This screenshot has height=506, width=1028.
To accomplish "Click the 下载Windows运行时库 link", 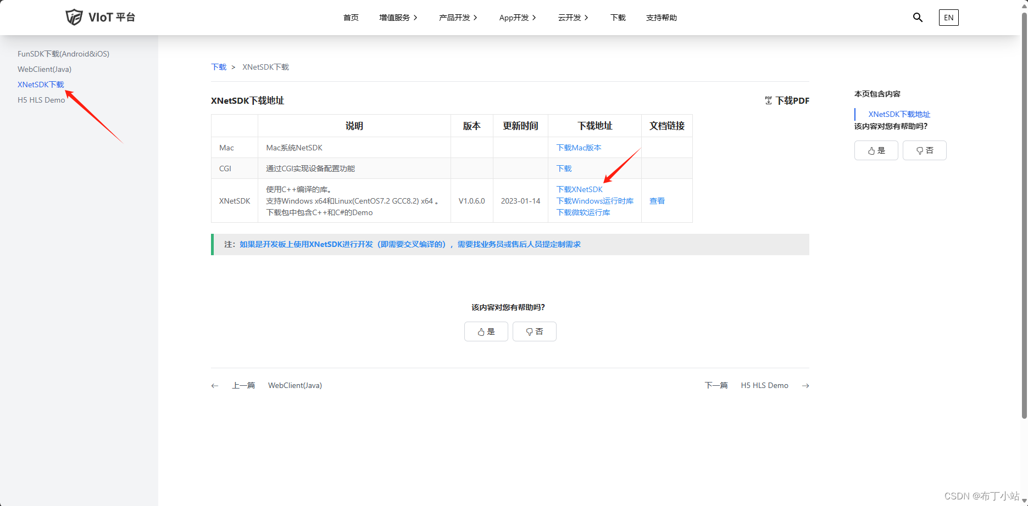I will pos(594,201).
